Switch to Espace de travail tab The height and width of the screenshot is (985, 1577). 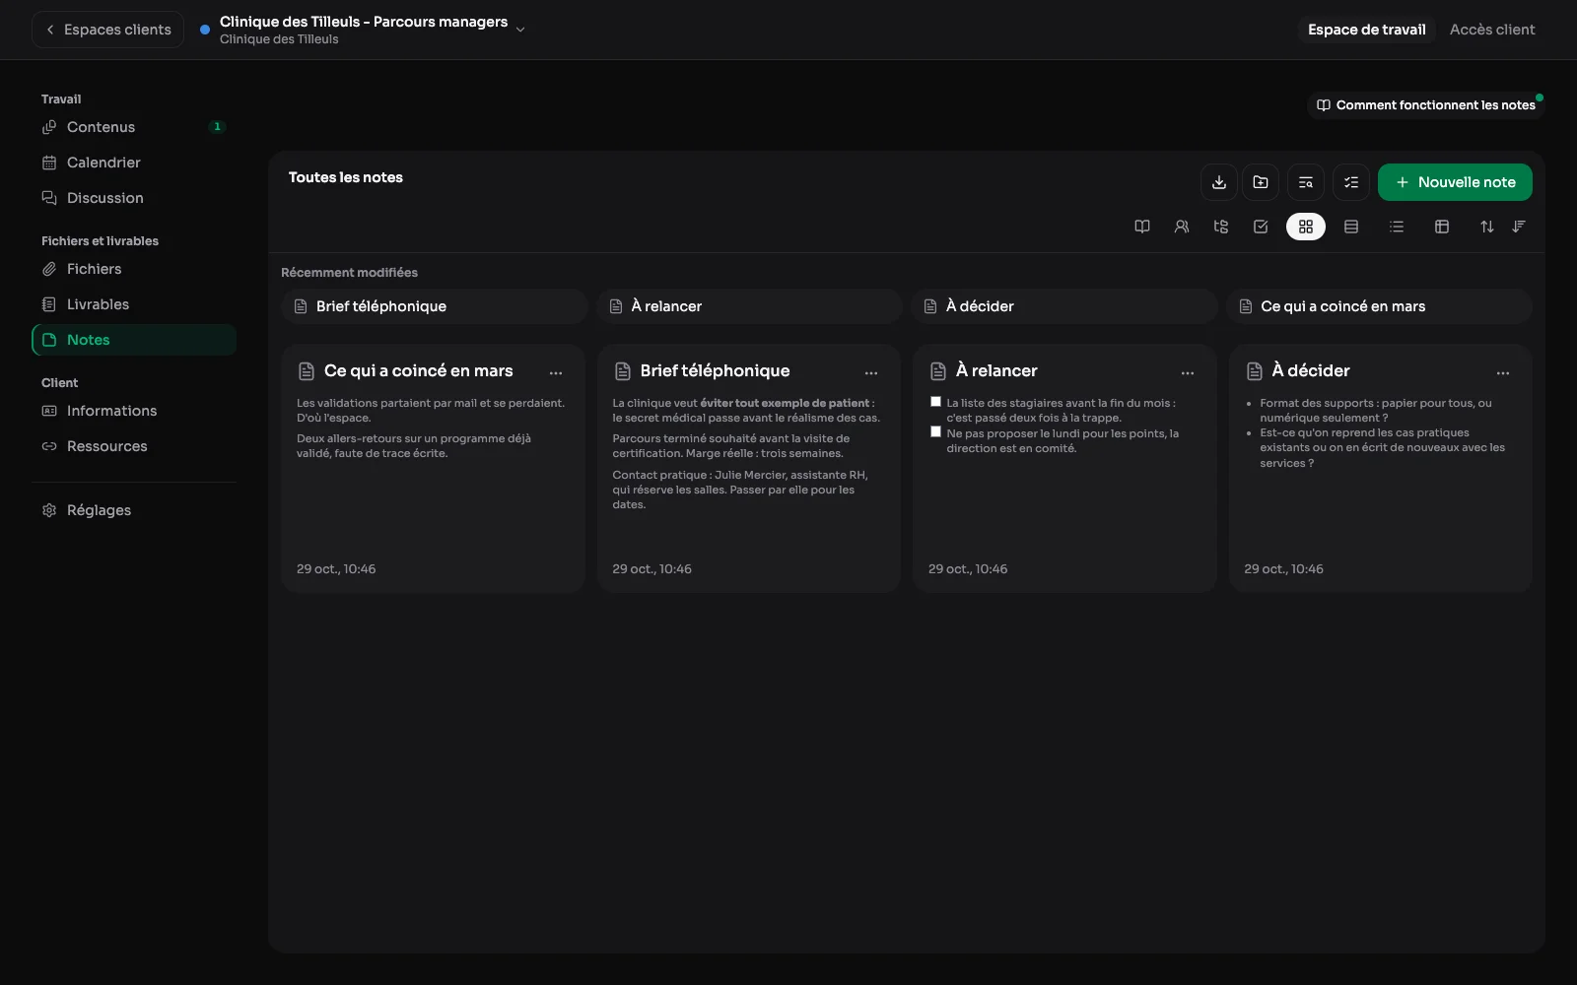[x=1366, y=30]
